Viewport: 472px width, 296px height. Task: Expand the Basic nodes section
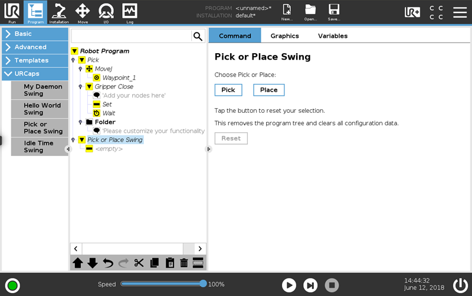(x=35, y=34)
